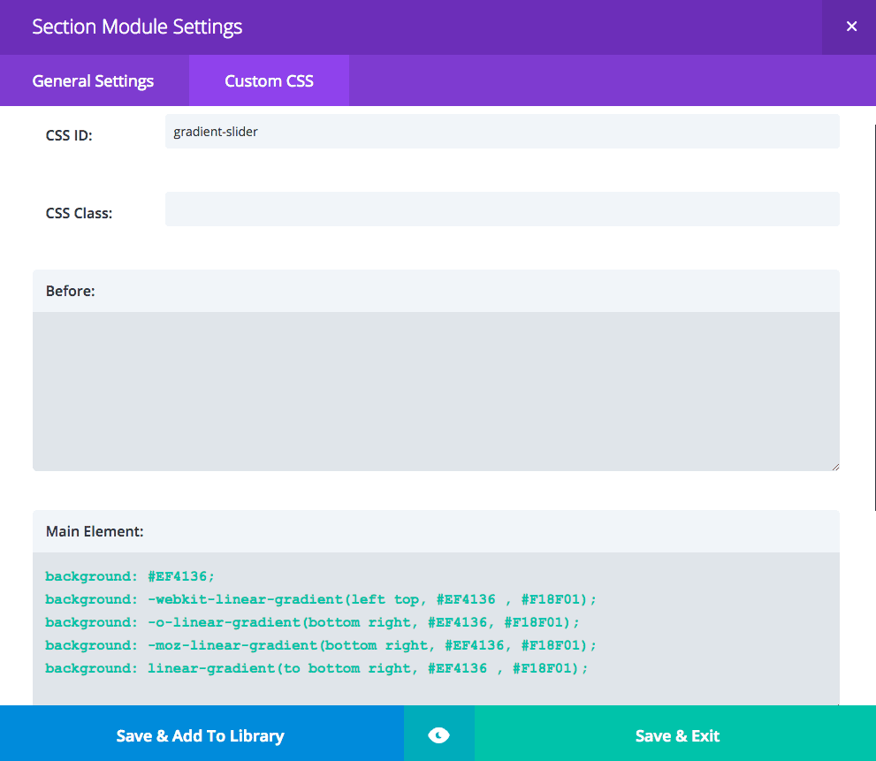Viewport: 876px width, 761px height.
Task: Click the CSS ID field containing gradient-slider
Action: pos(501,132)
